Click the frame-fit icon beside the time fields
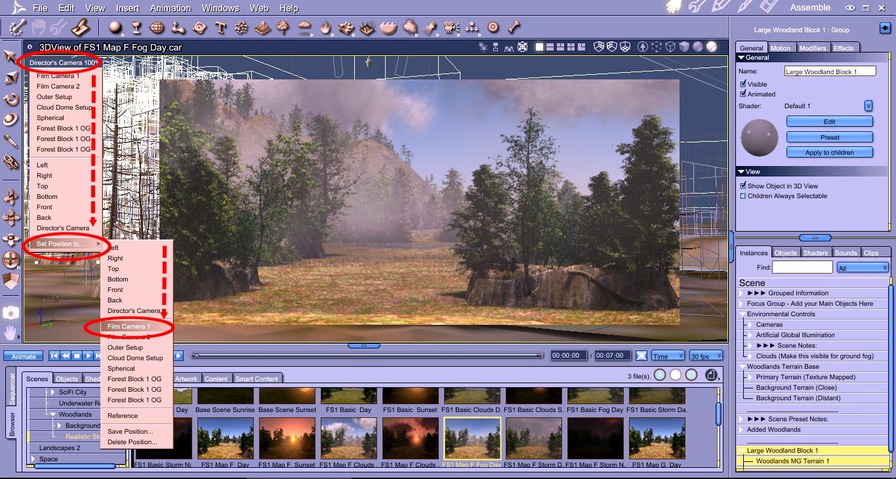 (x=641, y=356)
